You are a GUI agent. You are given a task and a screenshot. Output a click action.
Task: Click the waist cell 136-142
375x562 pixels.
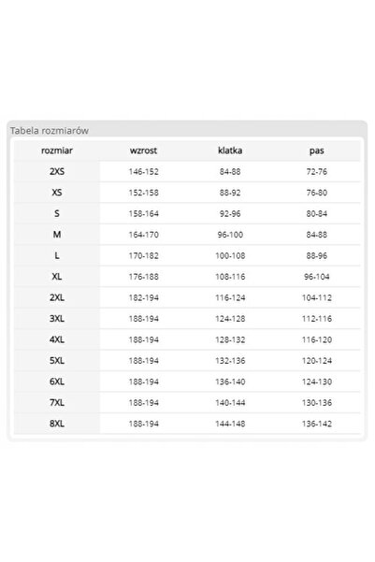coord(317,424)
